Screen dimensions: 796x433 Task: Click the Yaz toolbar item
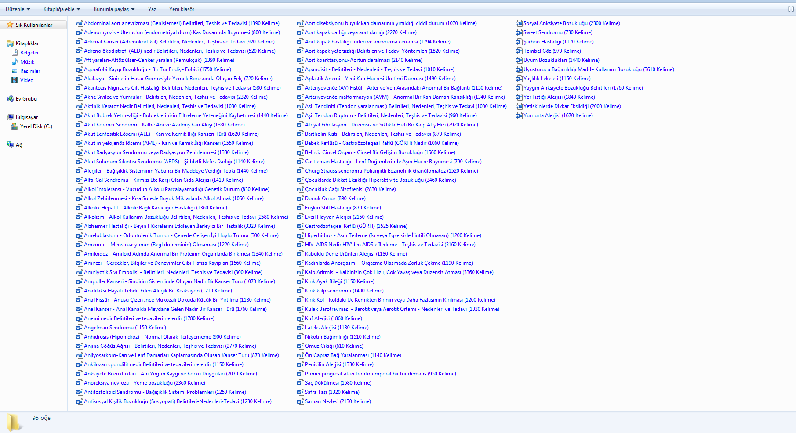(152, 9)
